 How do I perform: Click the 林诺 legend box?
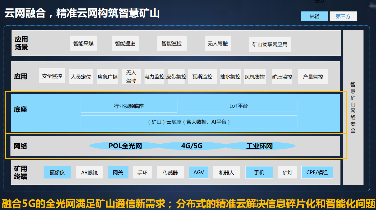314,16
